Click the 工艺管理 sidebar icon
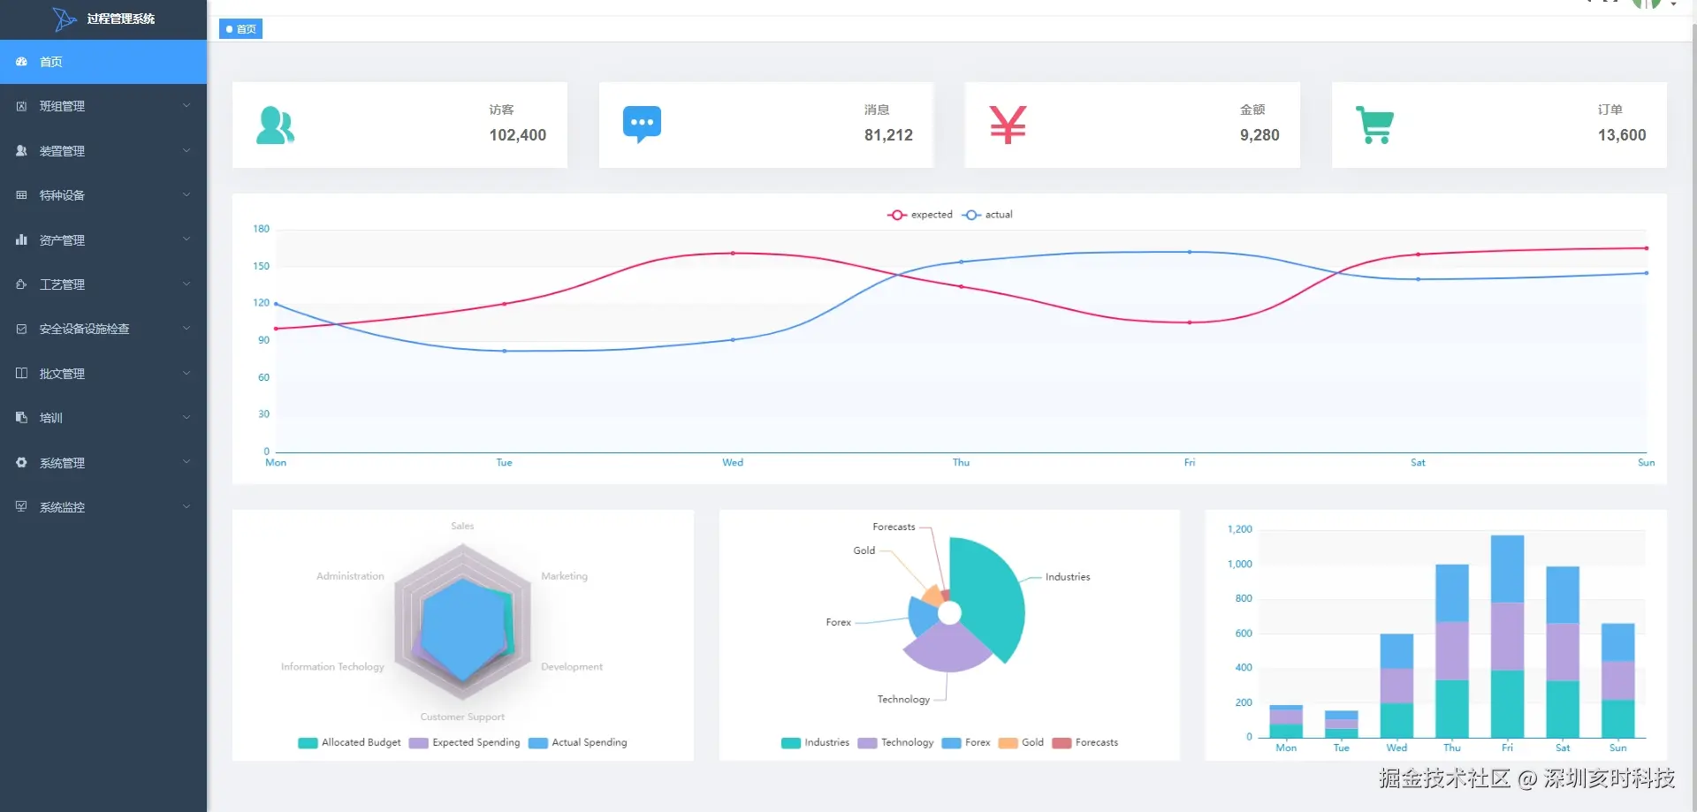 tap(21, 285)
